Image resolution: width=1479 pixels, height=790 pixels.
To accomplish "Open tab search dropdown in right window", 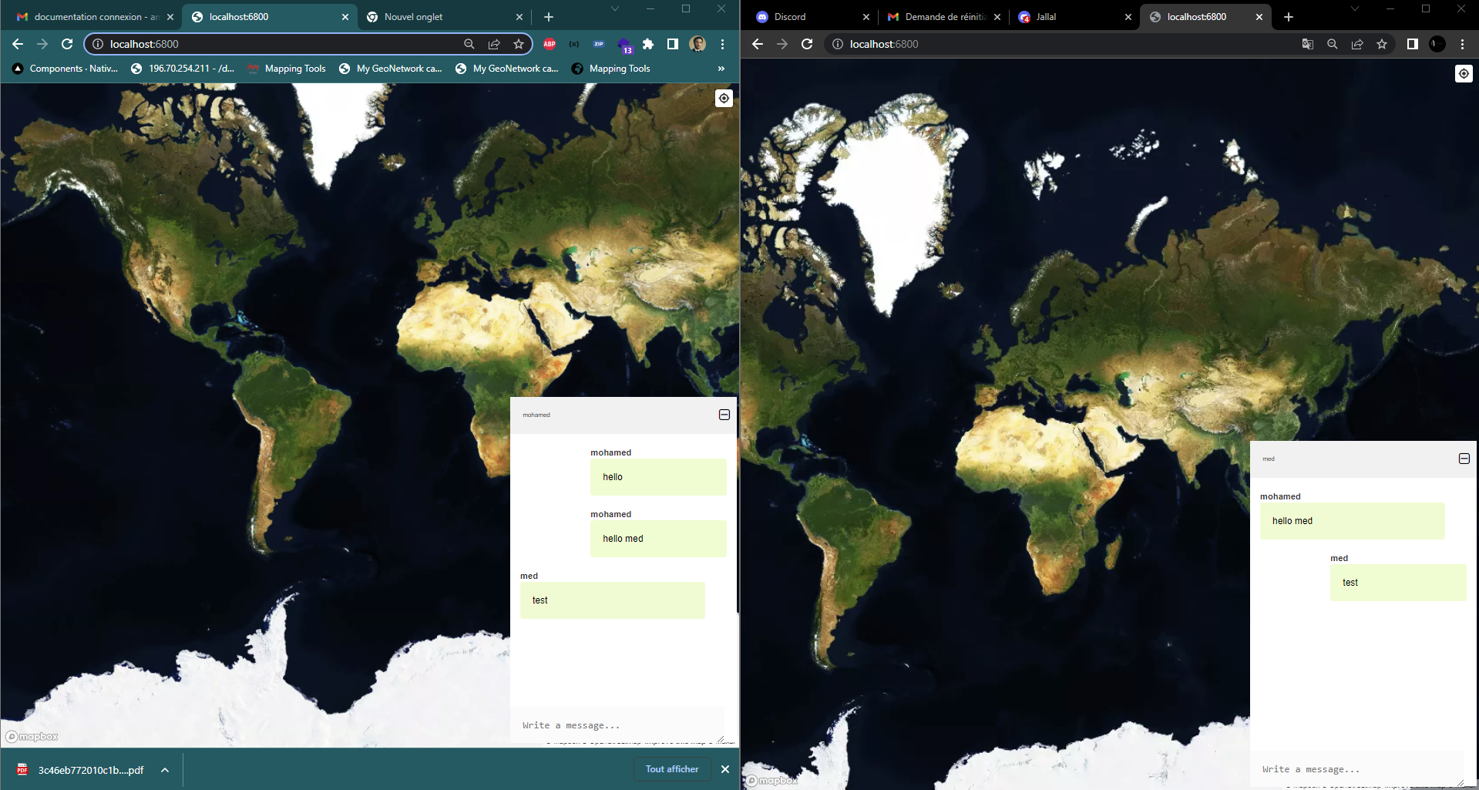I will click(x=1355, y=8).
